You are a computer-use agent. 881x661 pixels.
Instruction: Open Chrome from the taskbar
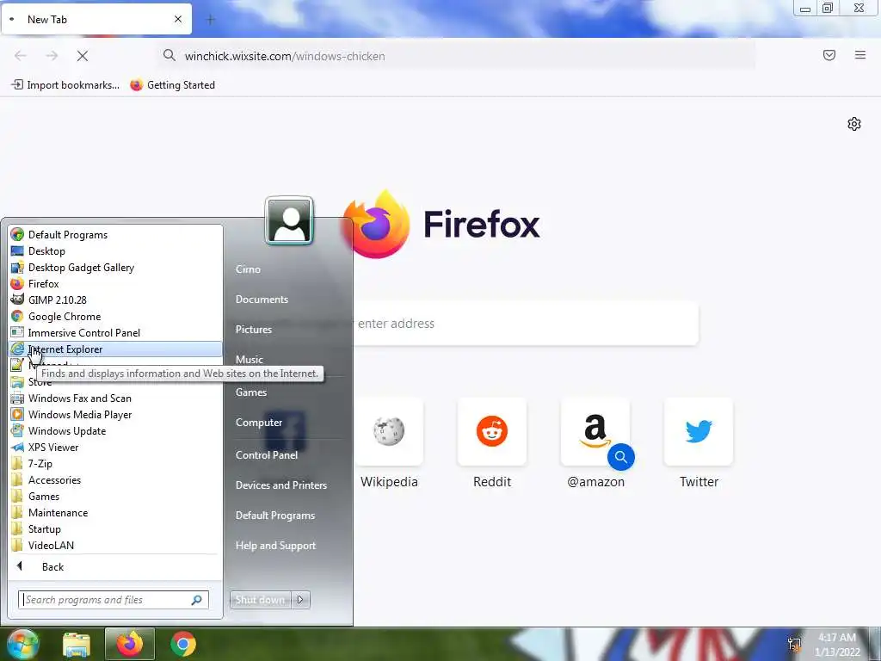coord(183,644)
